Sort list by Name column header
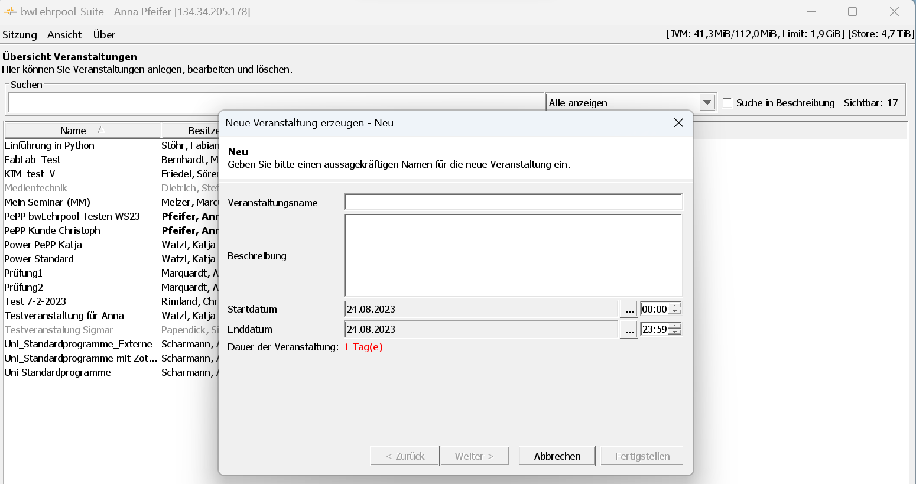916x484 pixels. pos(82,130)
